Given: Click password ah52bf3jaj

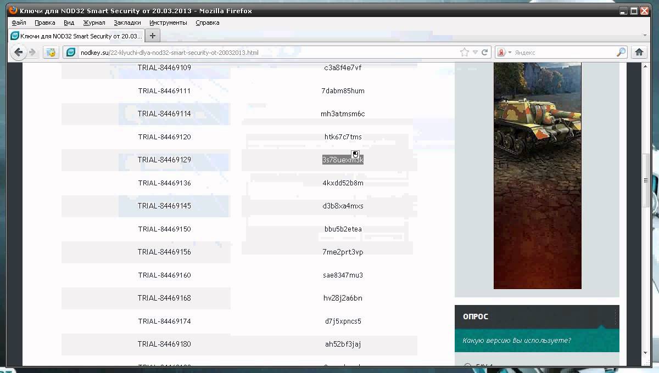Looking at the screenshot, I should coord(343,344).
